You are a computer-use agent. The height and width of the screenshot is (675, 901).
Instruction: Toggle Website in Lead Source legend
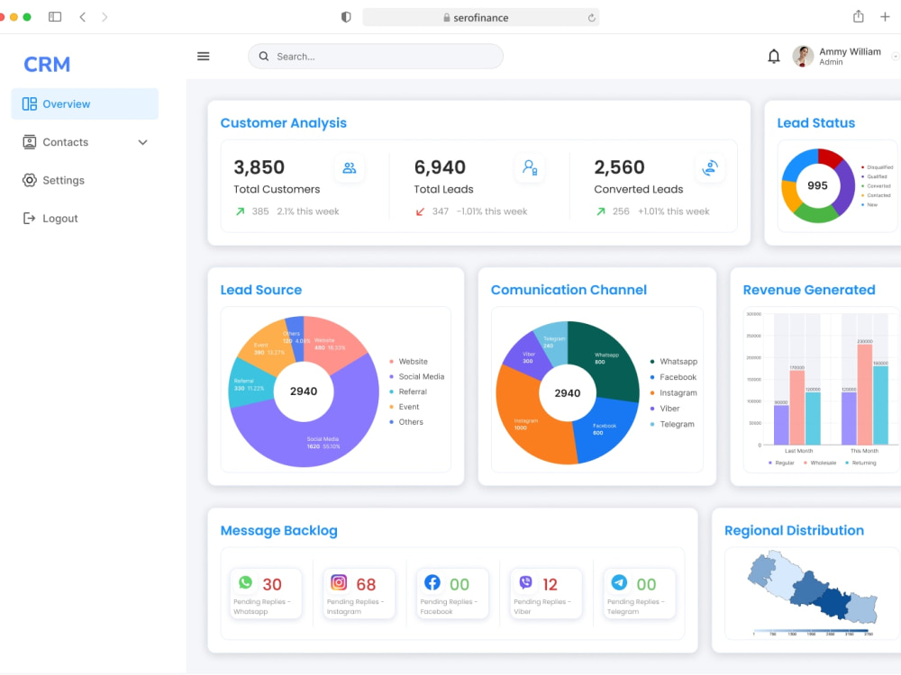point(408,362)
